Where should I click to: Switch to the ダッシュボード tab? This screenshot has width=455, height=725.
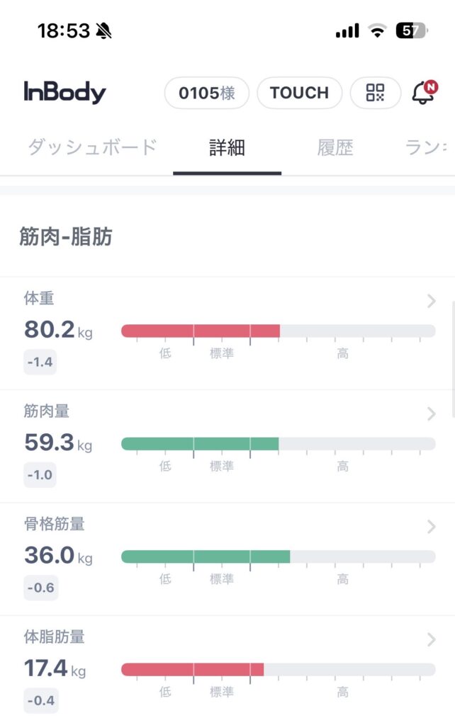pos(92,148)
